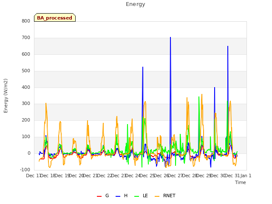Click the Dec 17 x-axis label
Screen dimensions: 272x204
(34, 176)
